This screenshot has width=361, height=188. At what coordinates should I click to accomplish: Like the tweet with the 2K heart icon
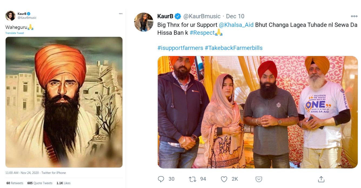click(224, 179)
